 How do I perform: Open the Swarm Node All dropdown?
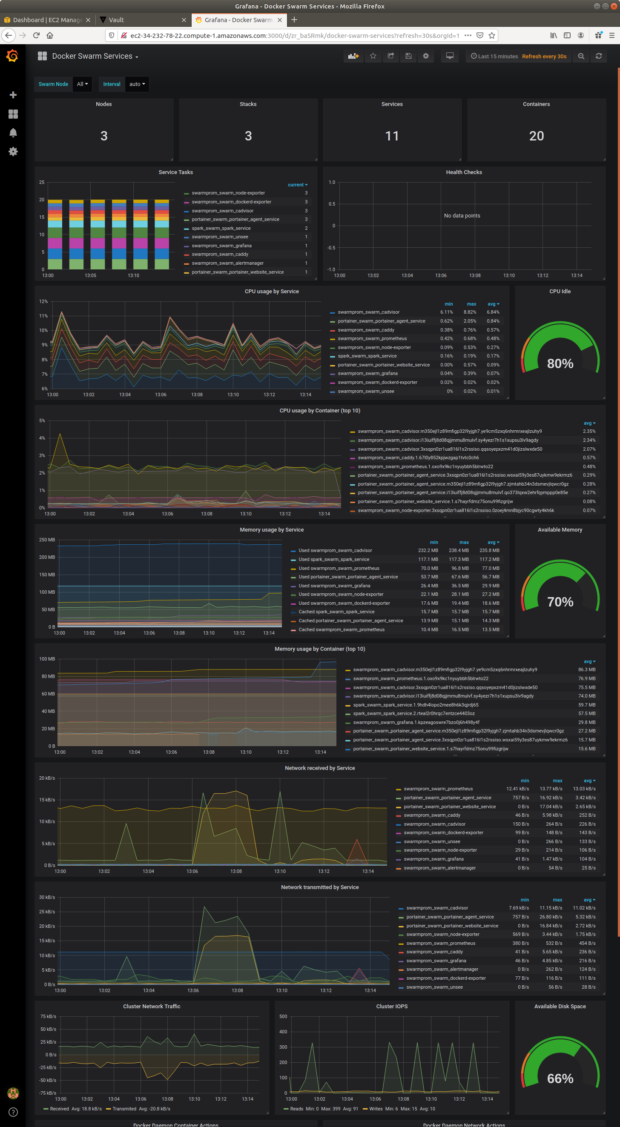tap(82, 84)
